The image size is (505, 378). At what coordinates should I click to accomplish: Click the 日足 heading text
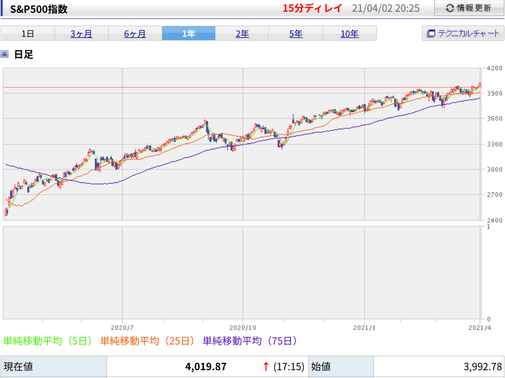pos(23,54)
